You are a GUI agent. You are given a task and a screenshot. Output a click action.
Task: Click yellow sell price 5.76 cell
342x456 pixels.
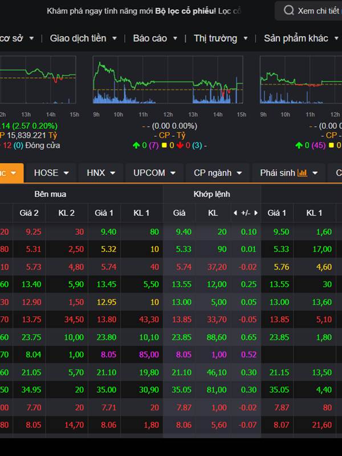tap(281, 267)
